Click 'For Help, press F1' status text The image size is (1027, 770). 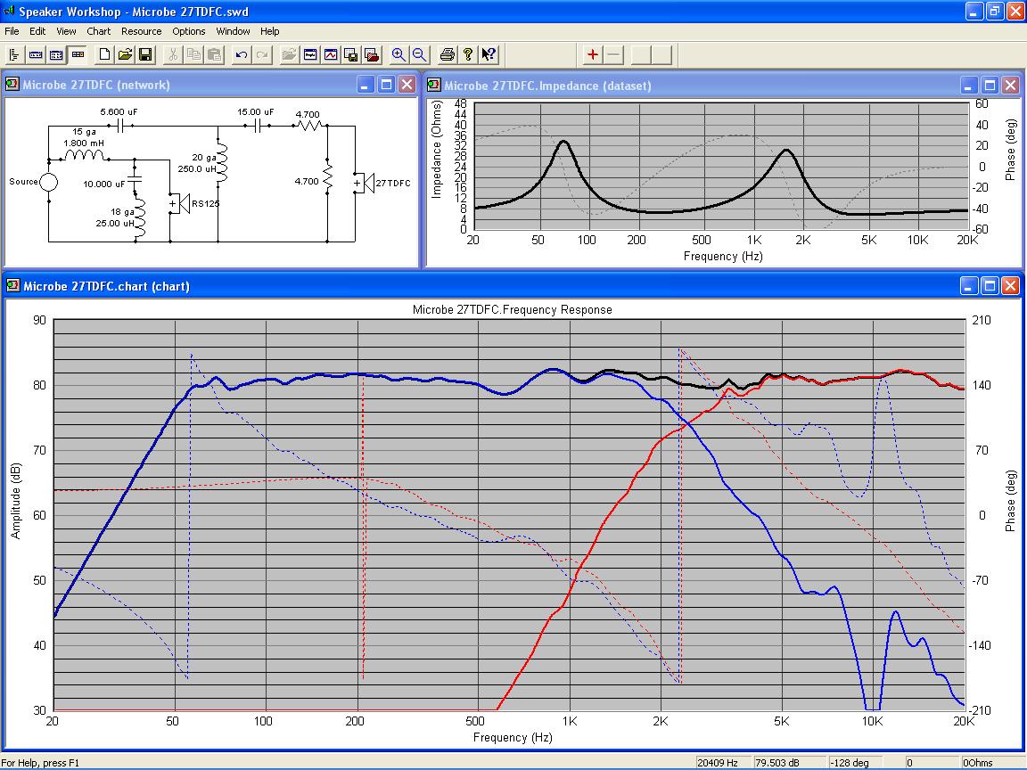click(x=41, y=763)
